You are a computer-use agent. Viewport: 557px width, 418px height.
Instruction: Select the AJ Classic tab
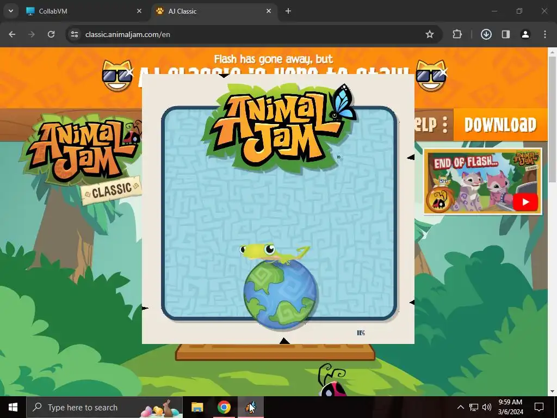214,11
